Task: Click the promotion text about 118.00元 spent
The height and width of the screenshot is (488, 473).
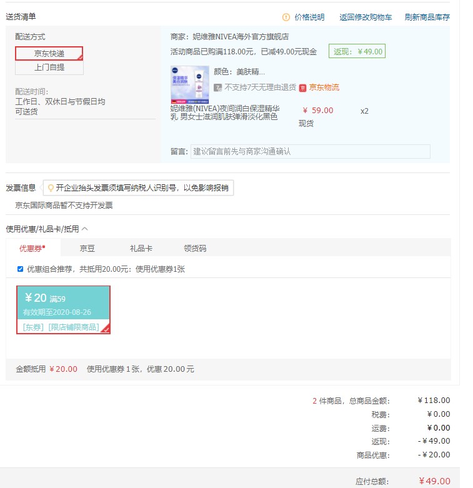Action: tap(243, 52)
